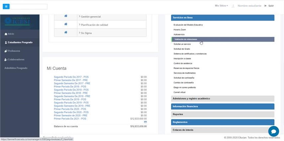Open Primer Periodo De 2021 - POS
This screenshot has width=284, height=141.
coord(70,118)
